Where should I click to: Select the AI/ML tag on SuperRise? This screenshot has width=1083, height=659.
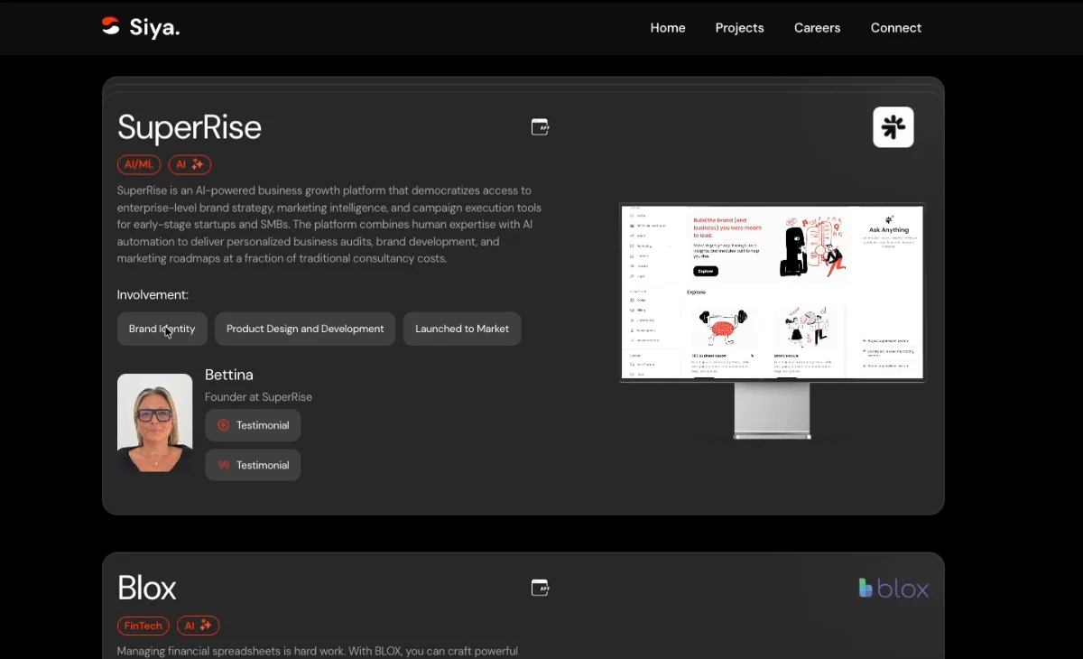139,164
